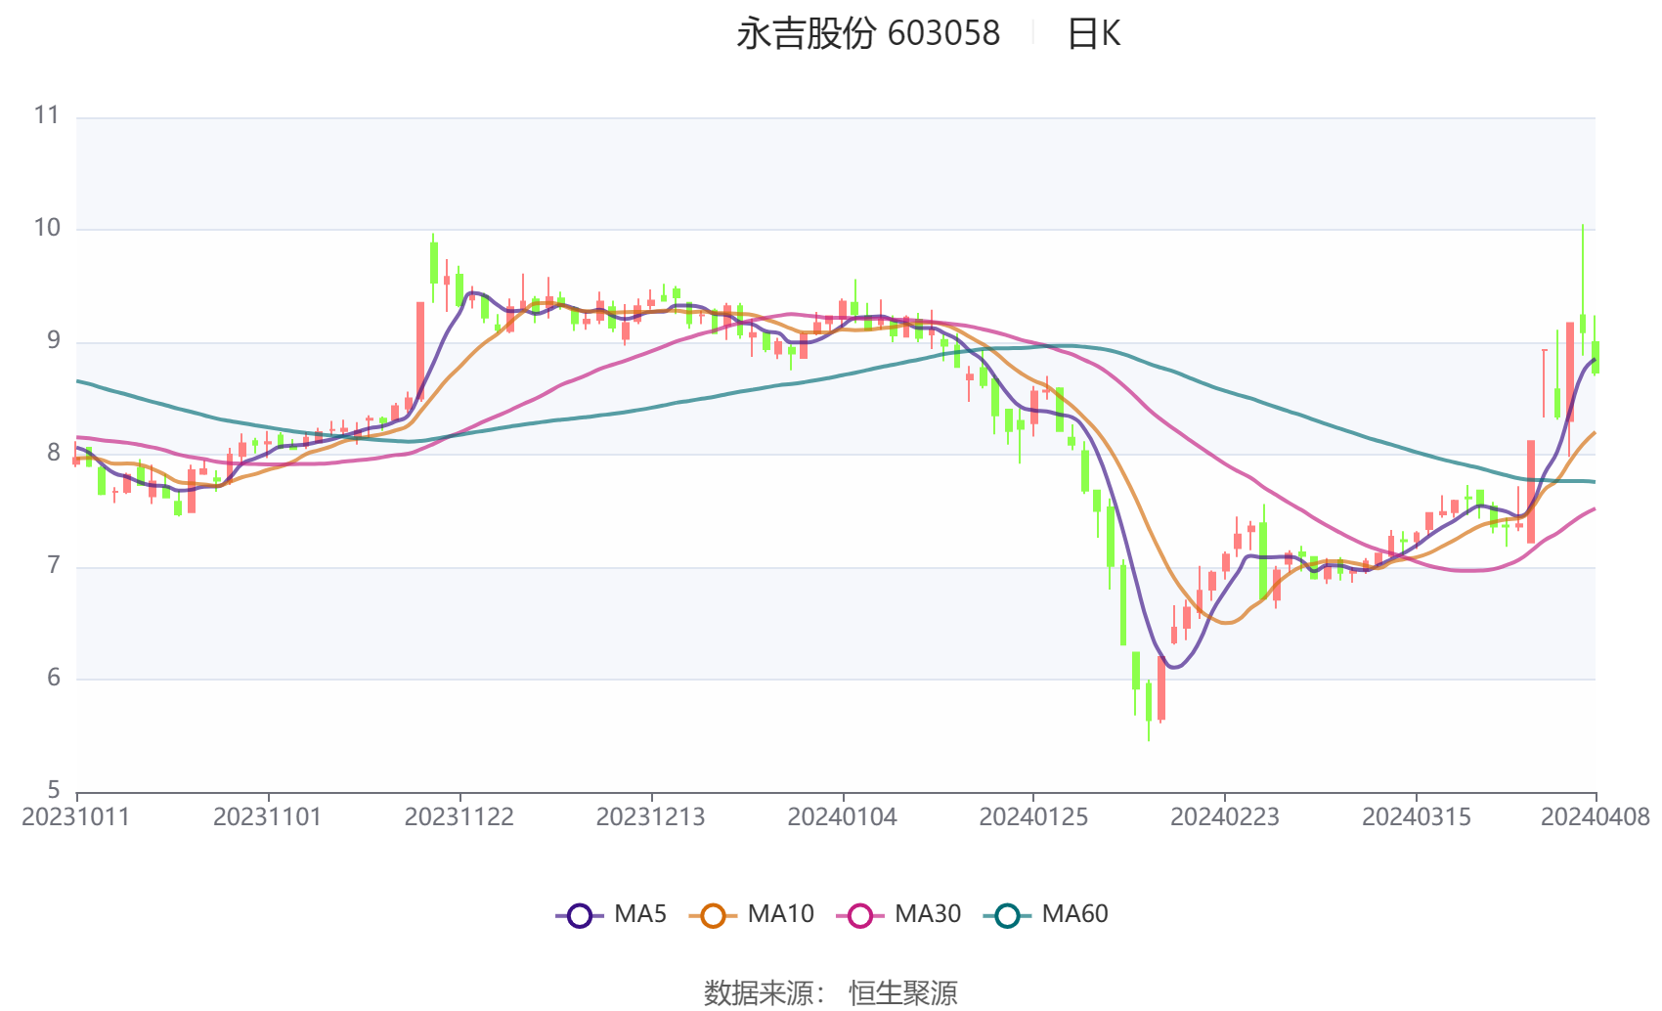Click the 20240223 date axis label
This screenshot has width=1662, height=1011.
coord(1225,817)
